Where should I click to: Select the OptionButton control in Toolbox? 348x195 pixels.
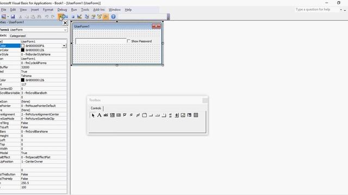tap(132, 115)
